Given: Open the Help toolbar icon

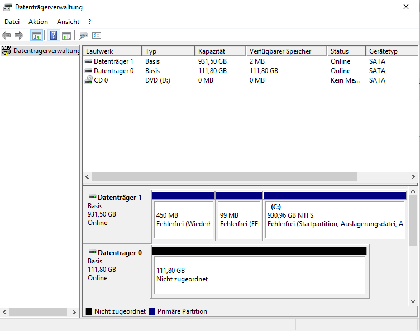Looking at the screenshot, I should [53, 35].
